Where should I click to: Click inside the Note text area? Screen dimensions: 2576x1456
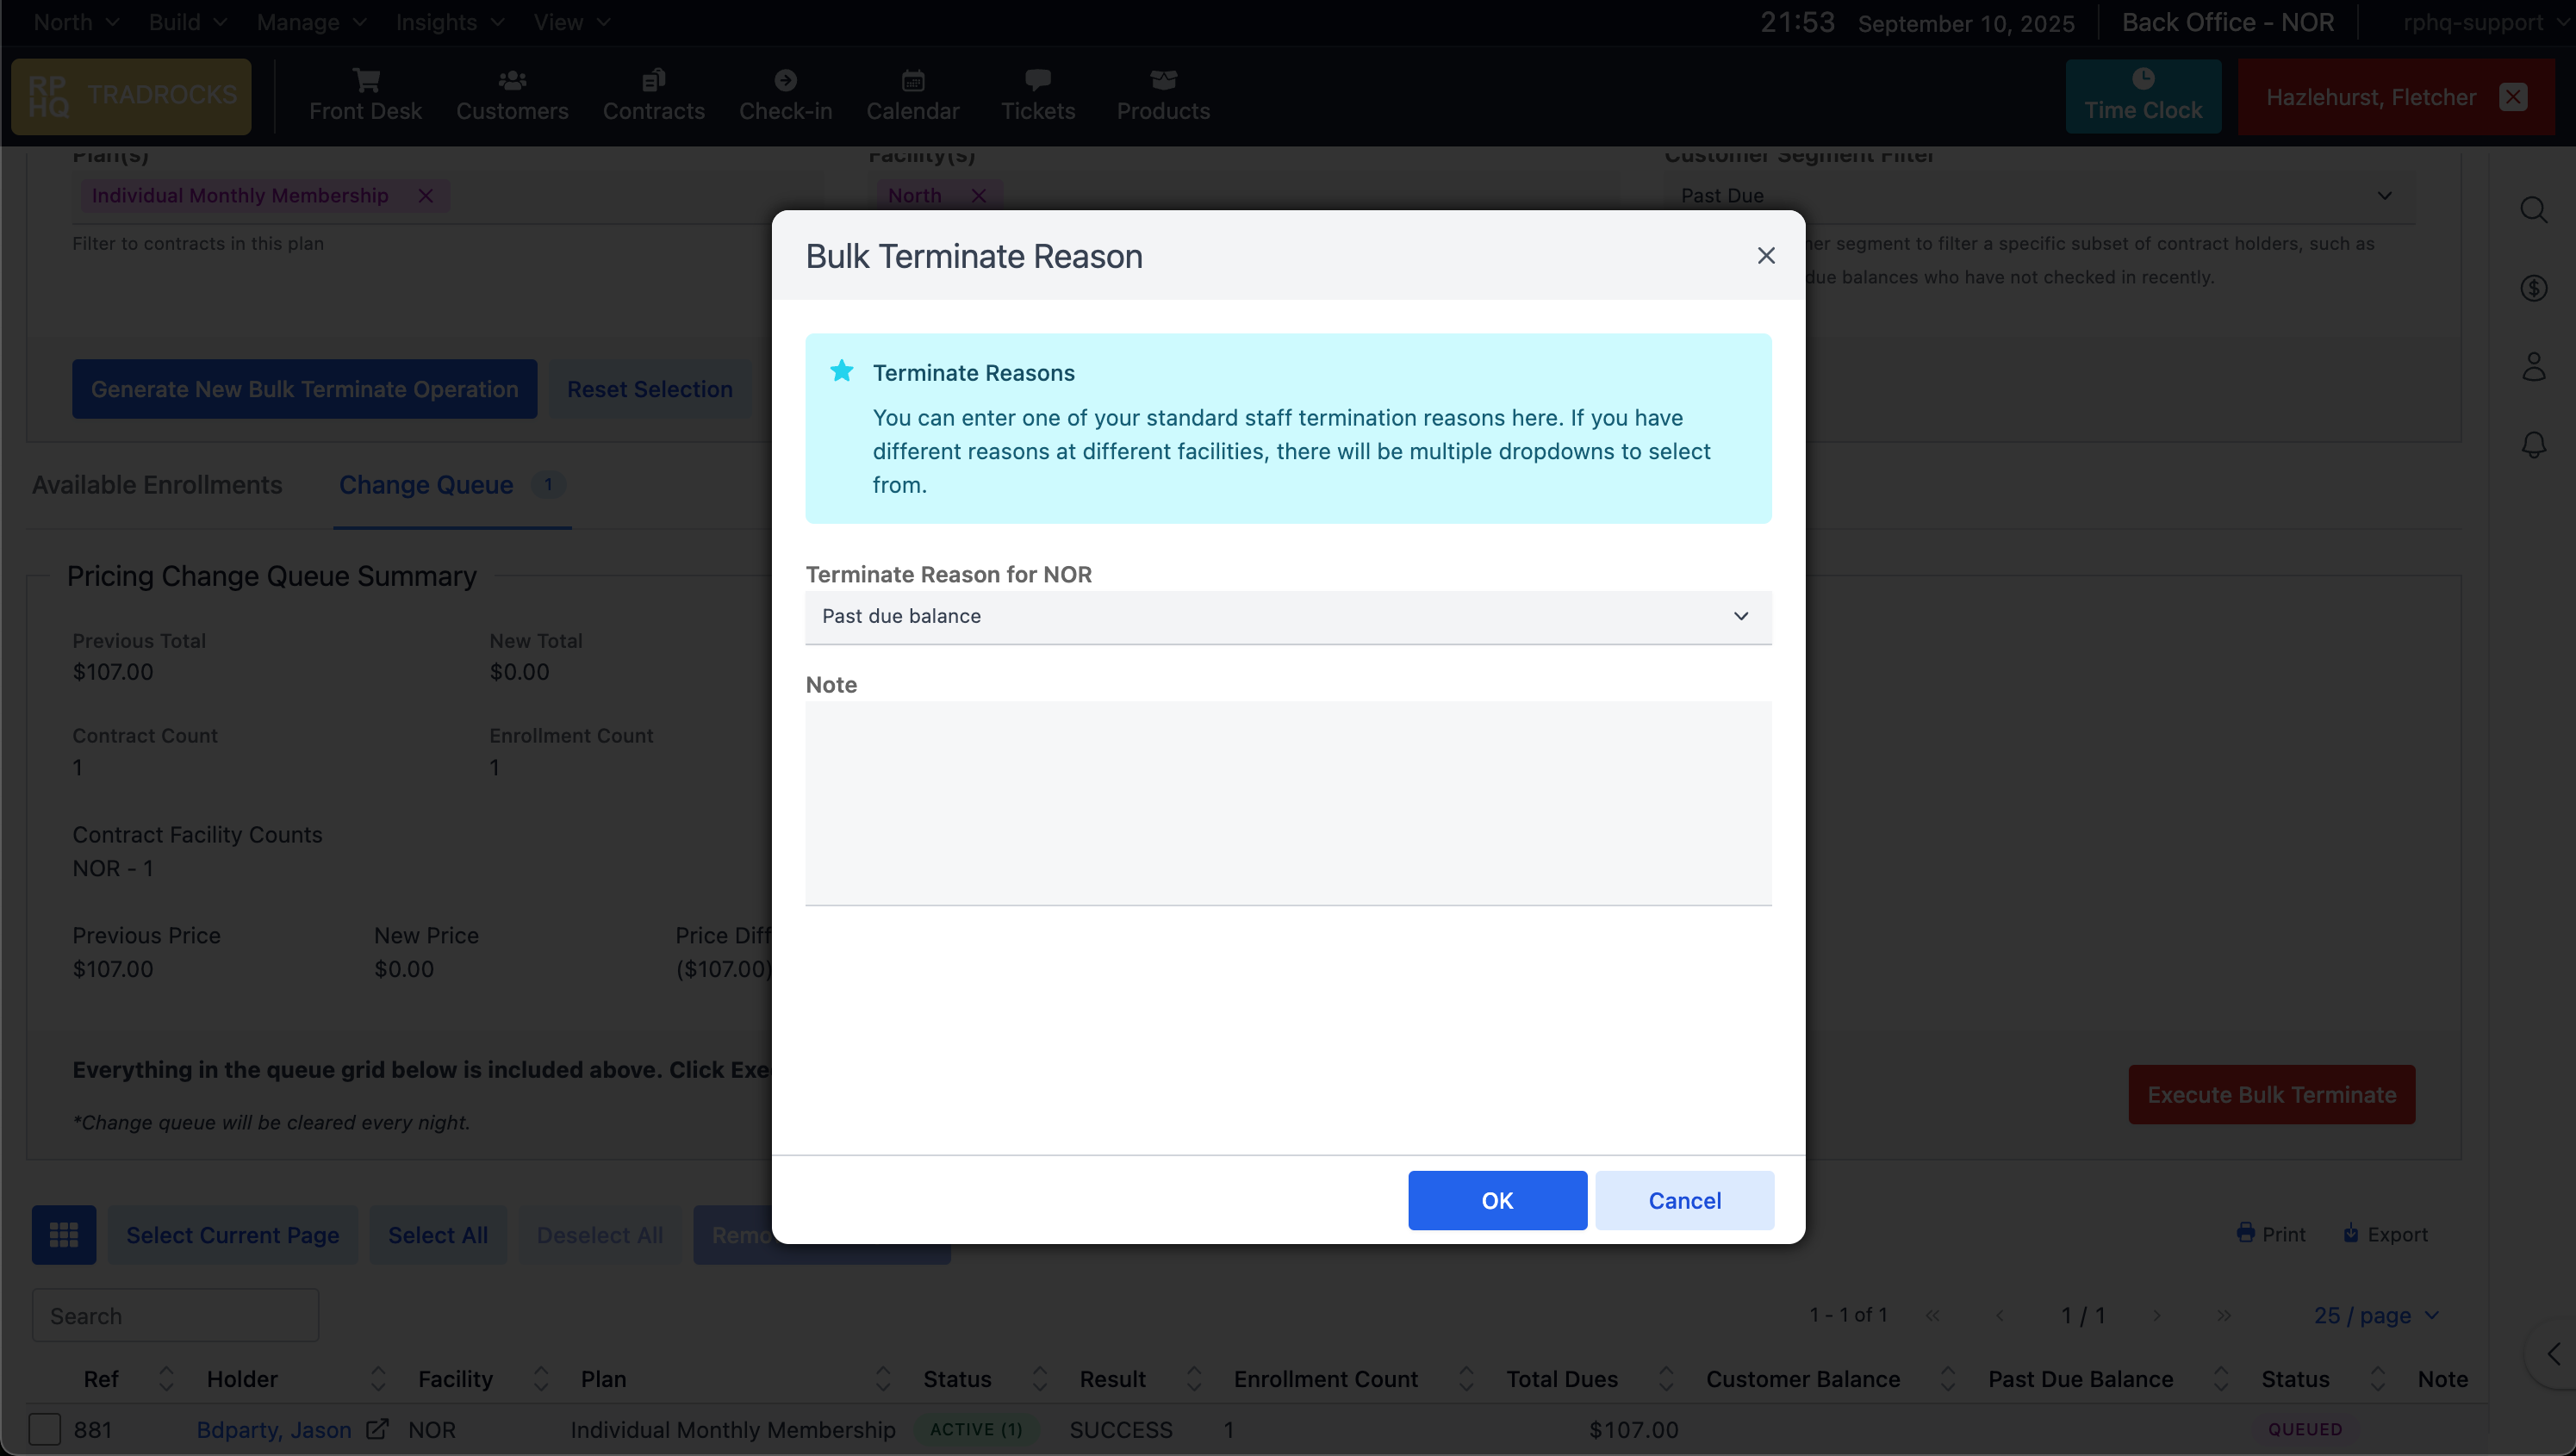tap(1288, 802)
